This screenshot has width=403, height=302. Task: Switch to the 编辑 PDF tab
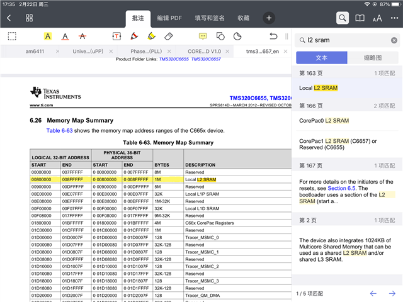click(169, 18)
